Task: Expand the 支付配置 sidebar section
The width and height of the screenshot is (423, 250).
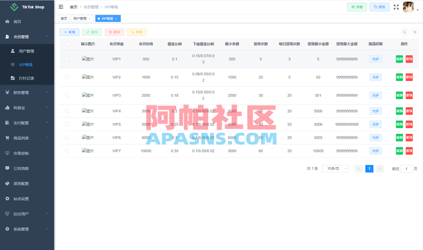Action: [27, 123]
